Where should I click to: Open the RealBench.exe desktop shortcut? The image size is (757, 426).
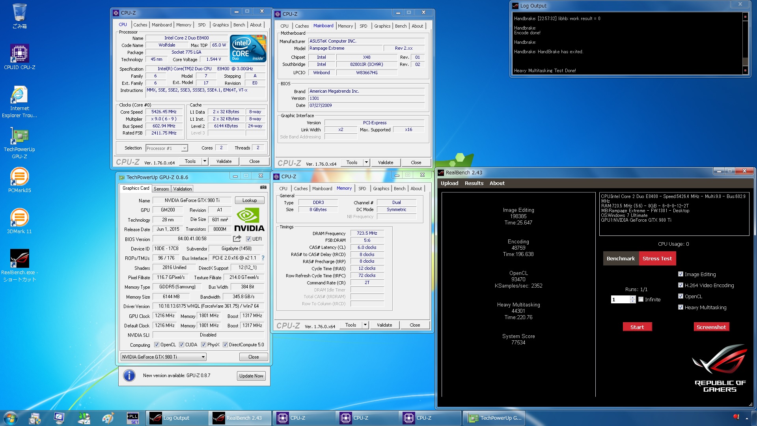pyautogui.click(x=19, y=265)
